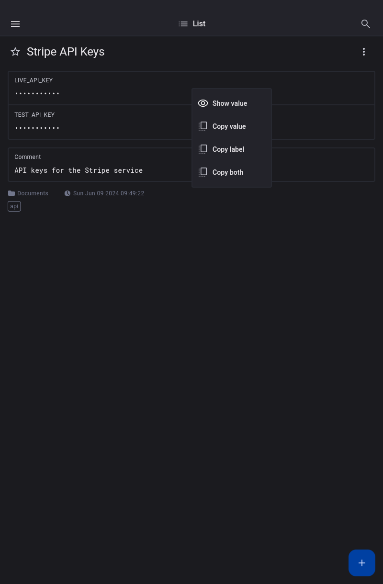Click the eye icon to show value
The width and height of the screenshot is (383, 584).
coord(203,103)
